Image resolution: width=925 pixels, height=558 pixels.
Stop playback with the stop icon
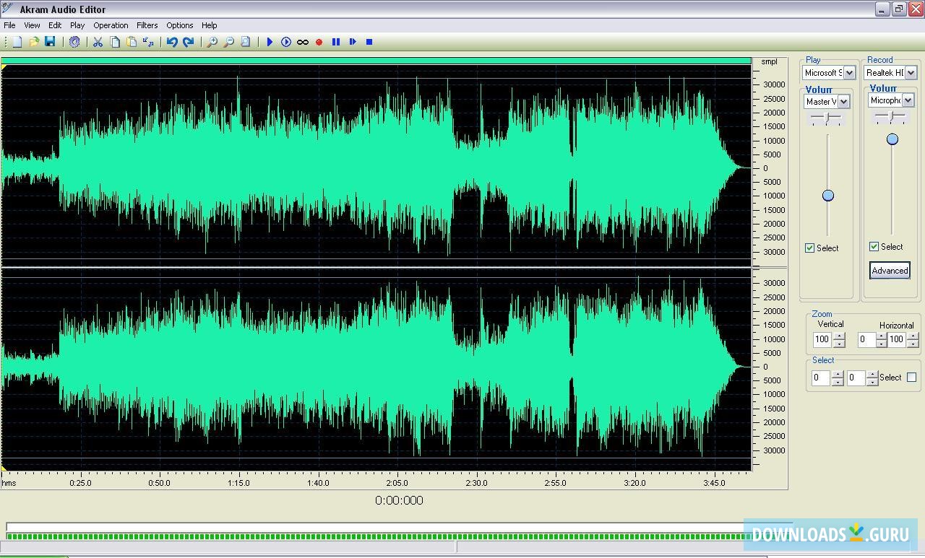click(x=368, y=42)
